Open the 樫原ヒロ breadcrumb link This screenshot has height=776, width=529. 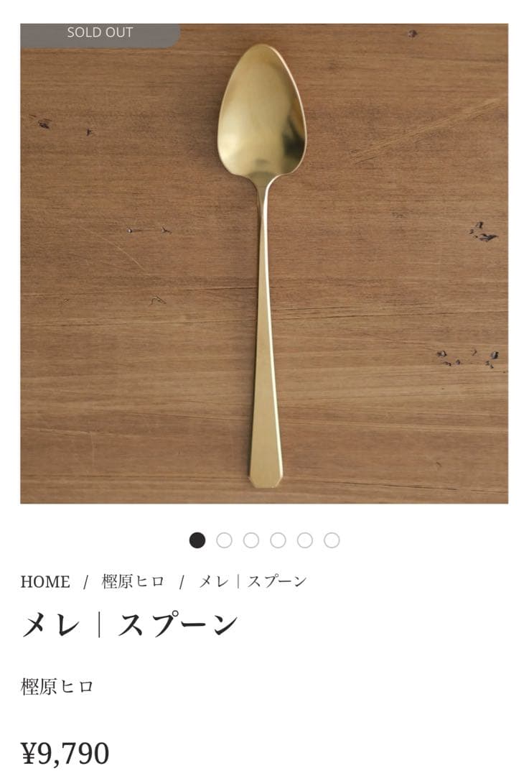133,581
